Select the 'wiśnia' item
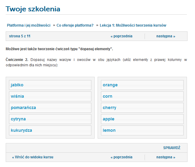The height and width of the screenshot is (167, 195). point(50,96)
